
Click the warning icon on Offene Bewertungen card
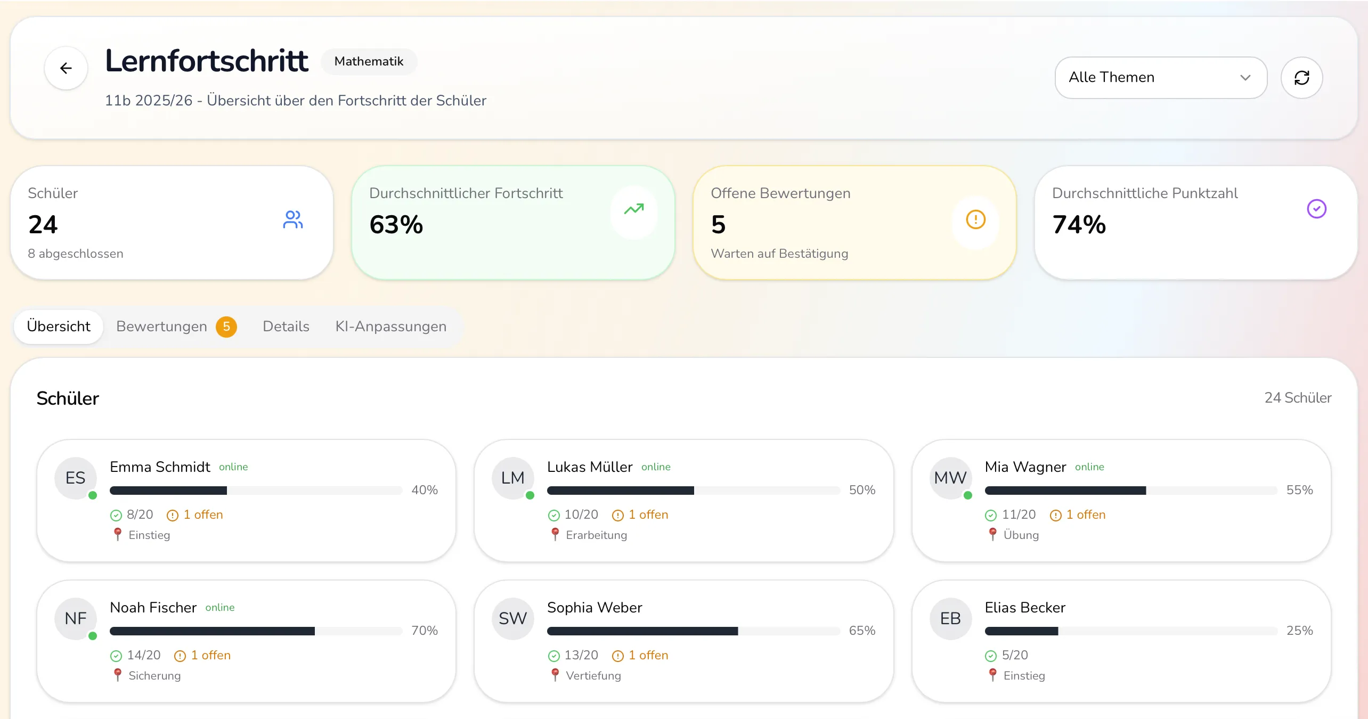[x=975, y=219]
